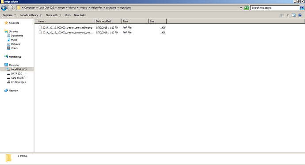Viewport: 305px width, 165px height.
Task: Click the Favorites star icon
Action: tap(6, 23)
